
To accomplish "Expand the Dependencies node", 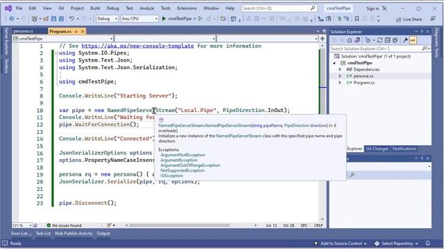I will (x=340, y=69).
